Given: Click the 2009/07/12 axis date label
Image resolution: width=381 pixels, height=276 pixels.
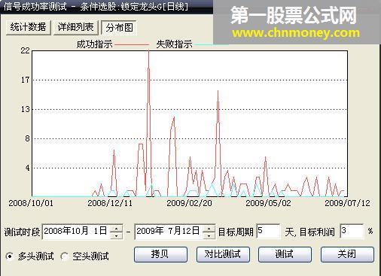Looking at the screenshot, I should coord(347,203).
